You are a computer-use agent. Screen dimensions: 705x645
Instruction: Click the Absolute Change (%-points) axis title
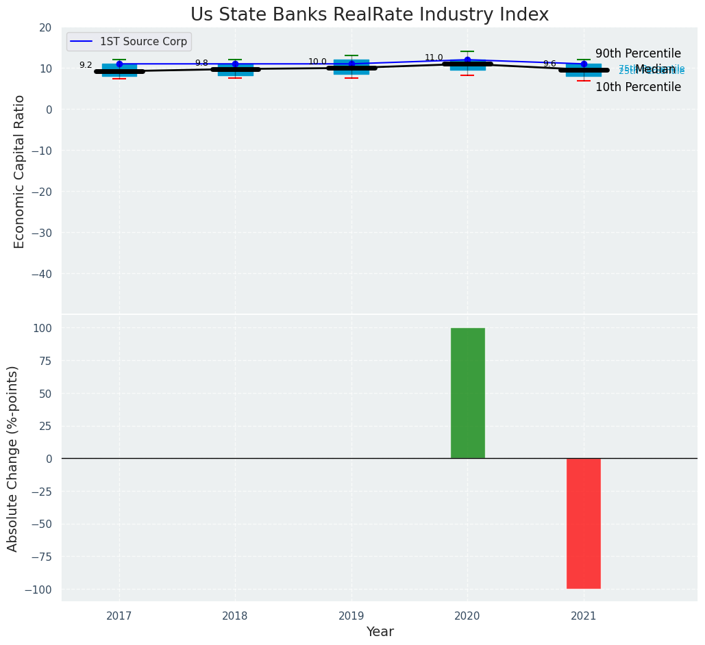click(x=13, y=458)
